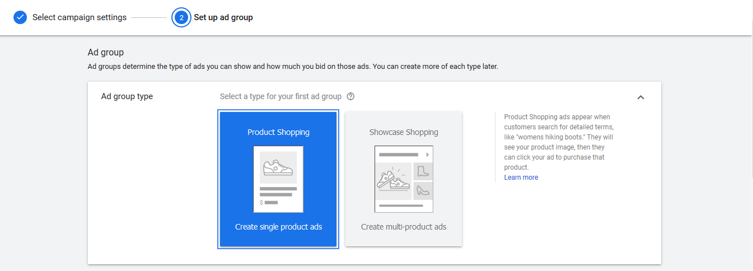Click the Set up ad group step
Image resolution: width=753 pixels, height=271 pixels.
(223, 17)
